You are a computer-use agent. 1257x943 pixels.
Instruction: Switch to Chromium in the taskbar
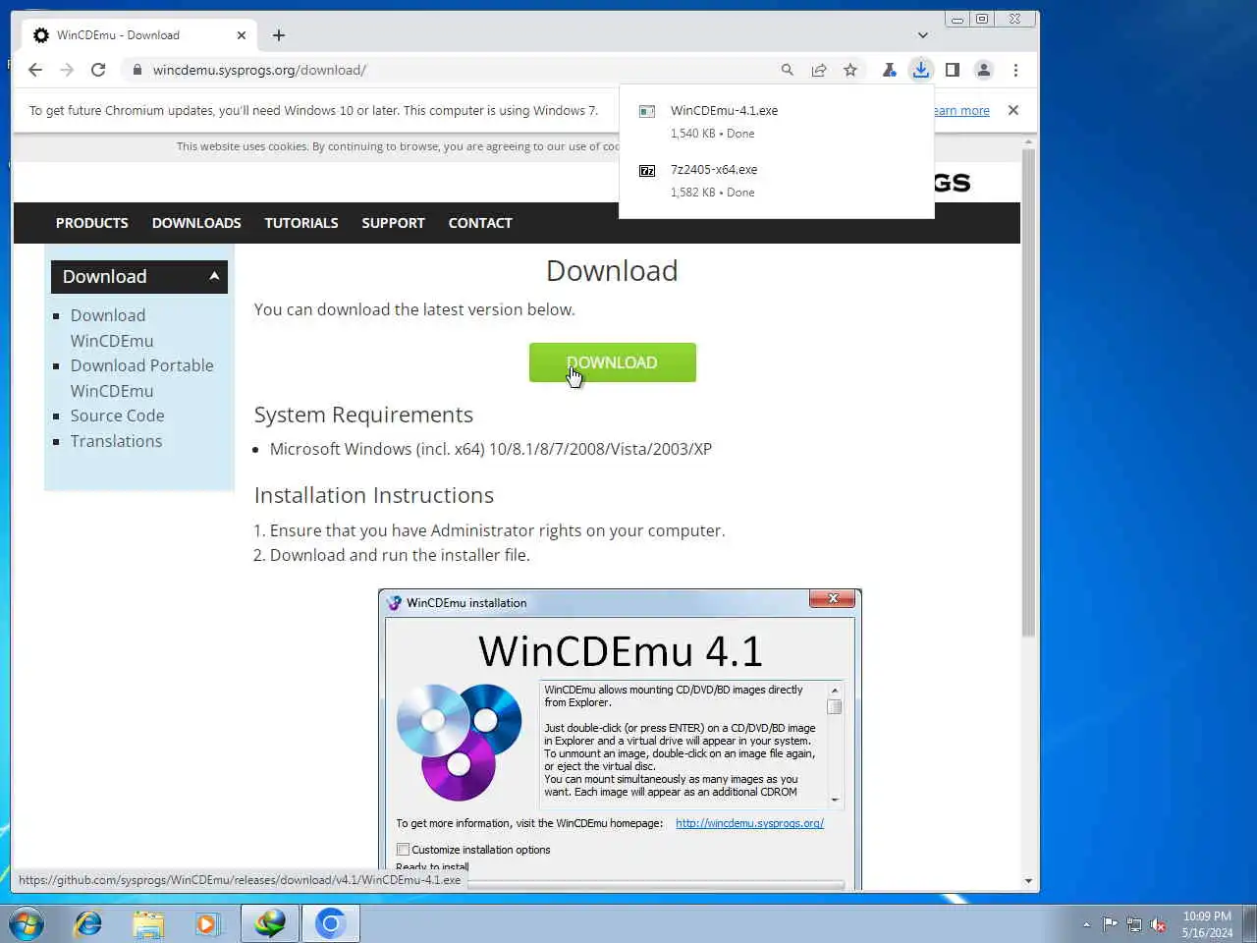point(331,924)
